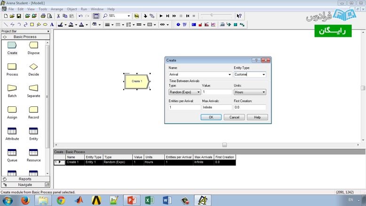Open the zoom percentage dropdown at 58%
The height and width of the screenshot is (206, 366).
(x=129, y=16)
